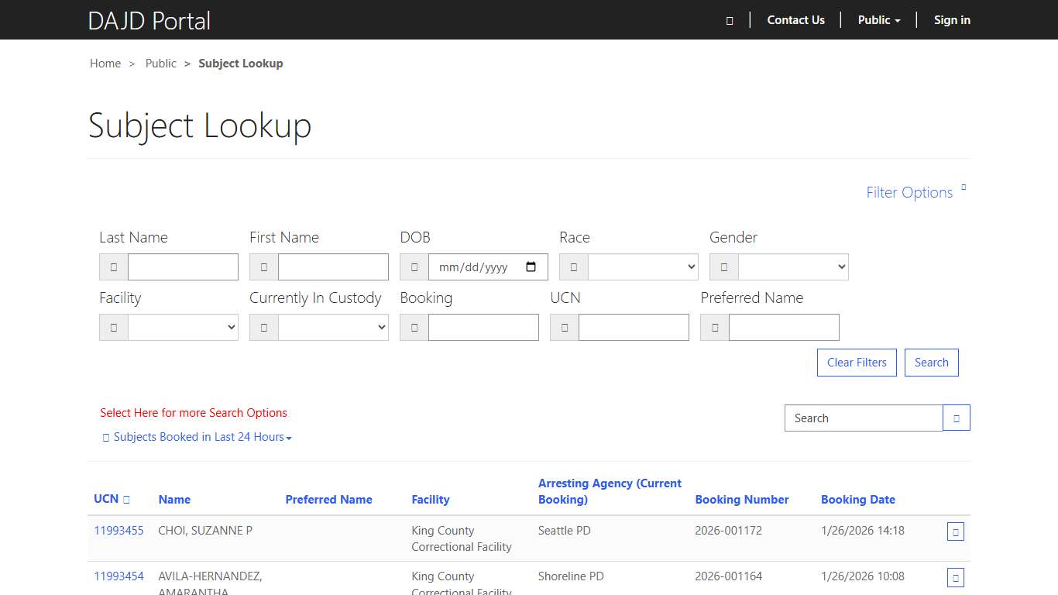The height and width of the screenshot is (595, 1058).
Task: Click the info icon beside Currently In Custody
Action: 263,327
